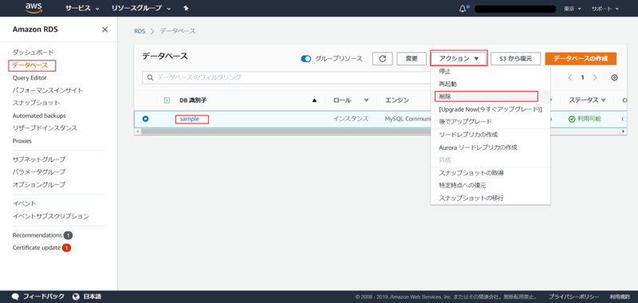The height and width of the screenshot is (303, 638).
Task: Go to next page arrow
Action: [595, 77]
